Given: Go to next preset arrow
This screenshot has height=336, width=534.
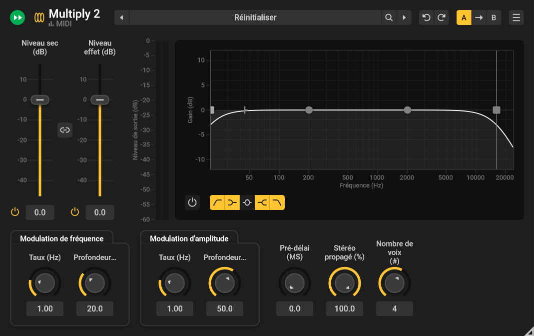Looking at the screenshot, I should [x=404, y=17].
